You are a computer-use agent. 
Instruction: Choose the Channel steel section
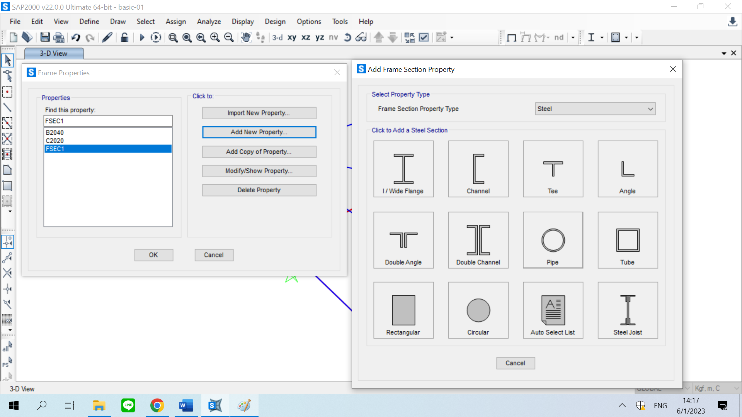click(x=478, y=169)
